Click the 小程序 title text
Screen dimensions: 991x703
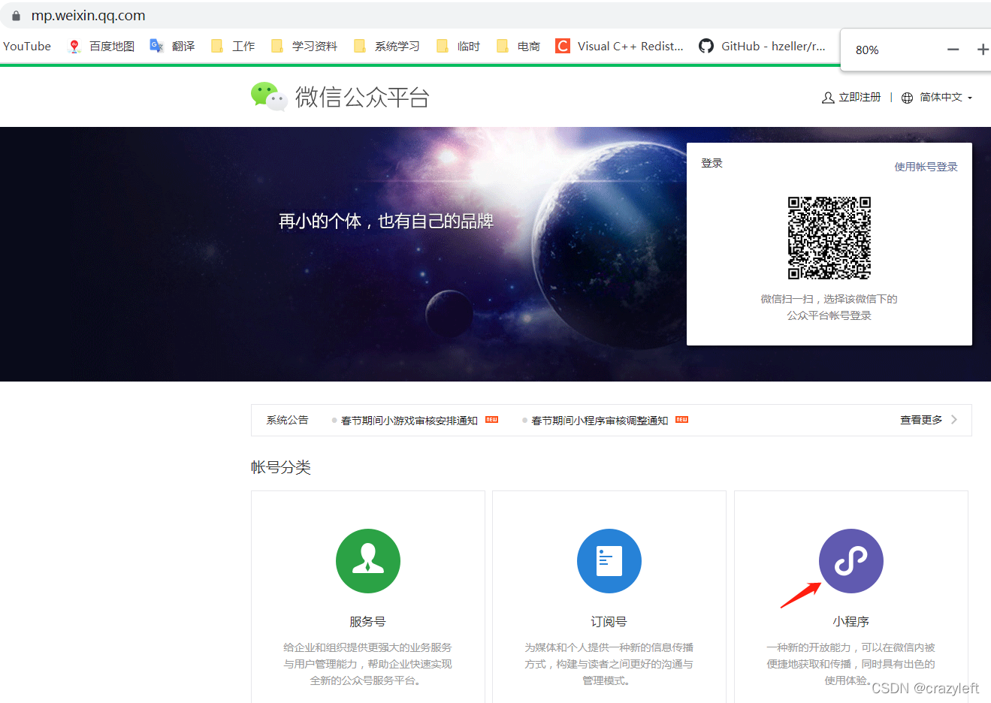[x=851, y=622]
